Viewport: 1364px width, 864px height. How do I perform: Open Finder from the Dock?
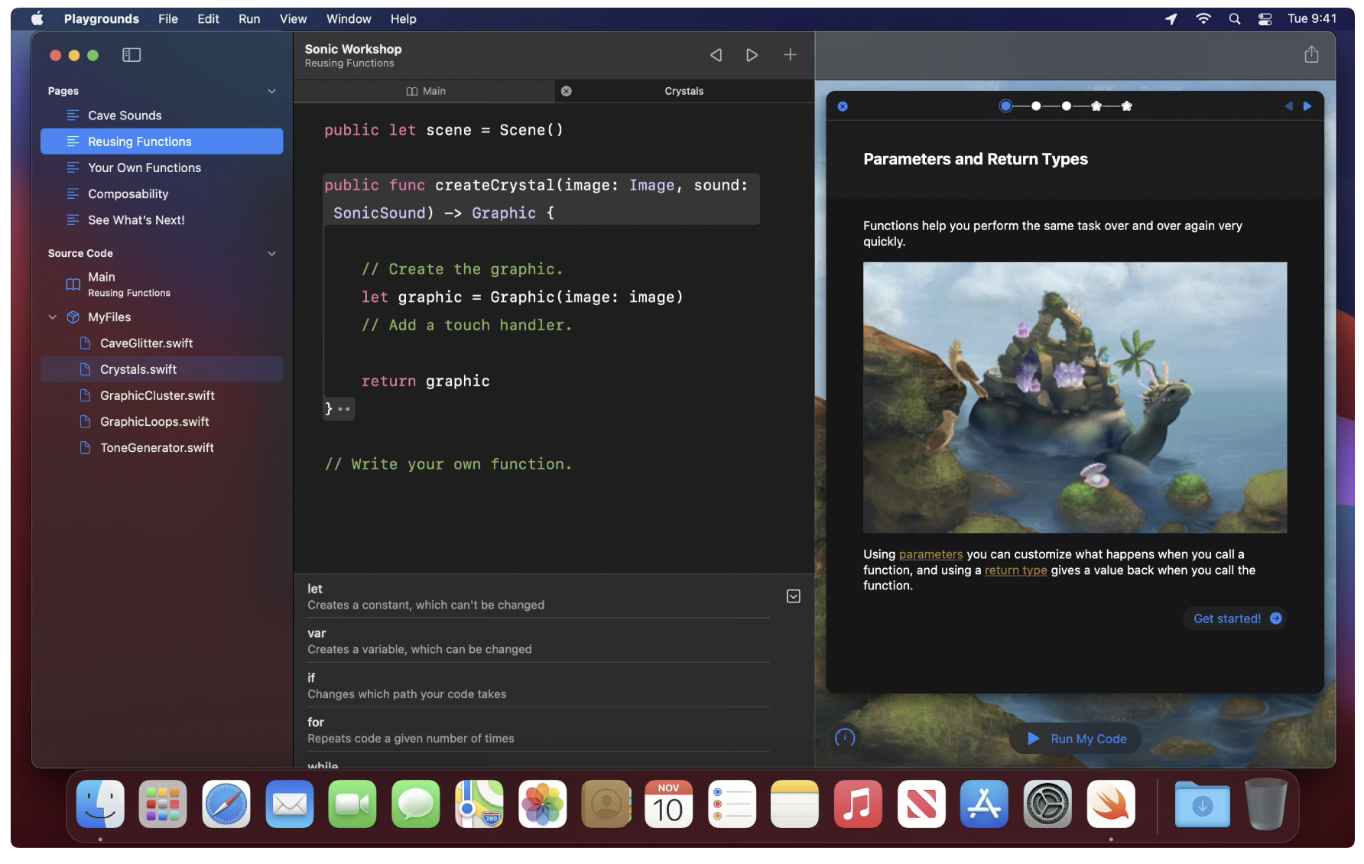tap(100, 804)
